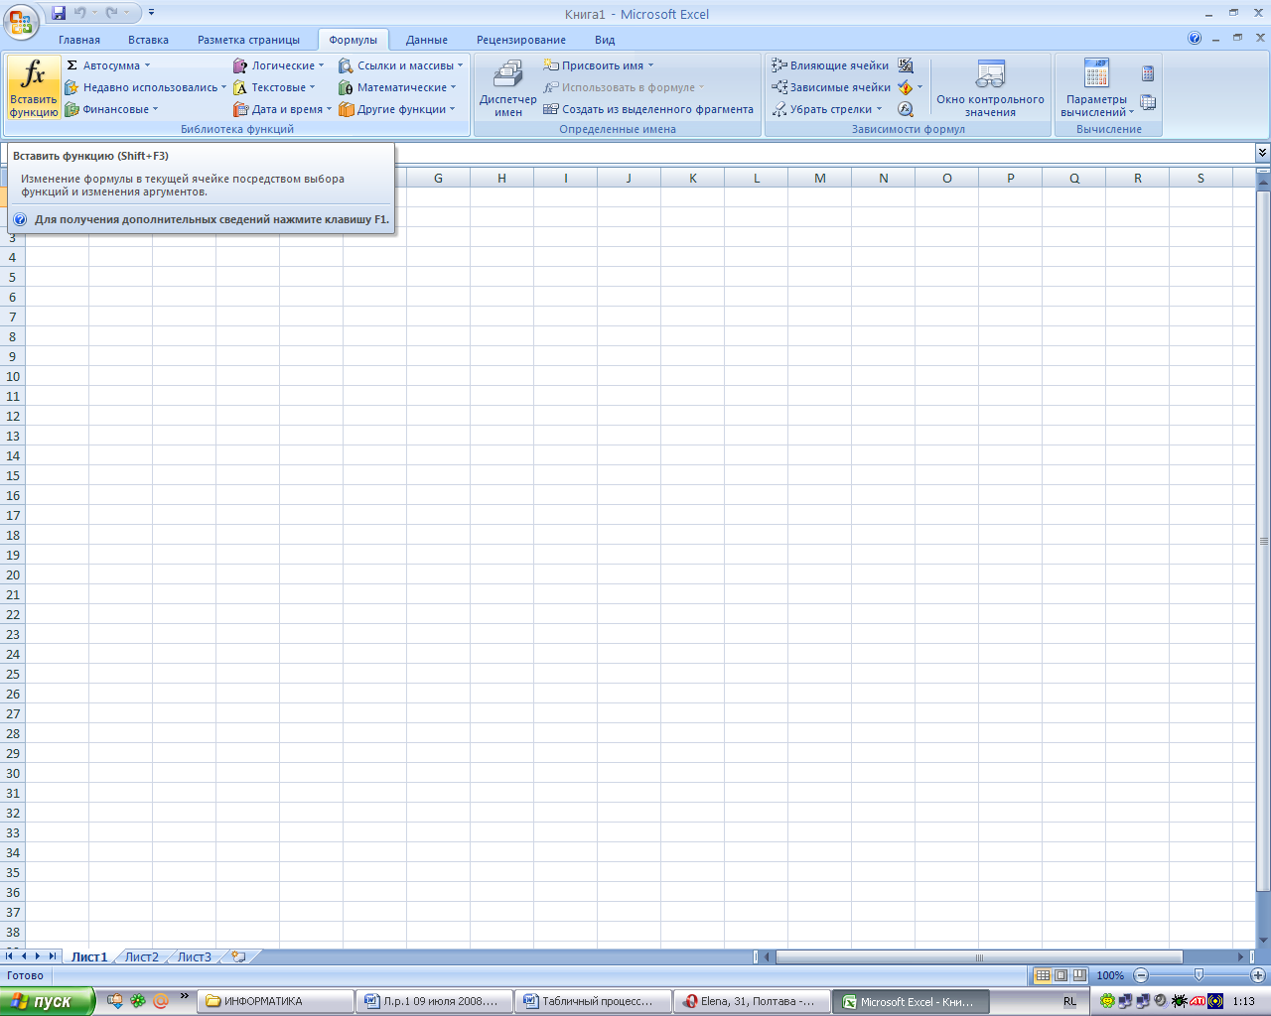Click the Redo arrow icon
This screenshot has width=1271, height=1016.
(x=112, y=14)
